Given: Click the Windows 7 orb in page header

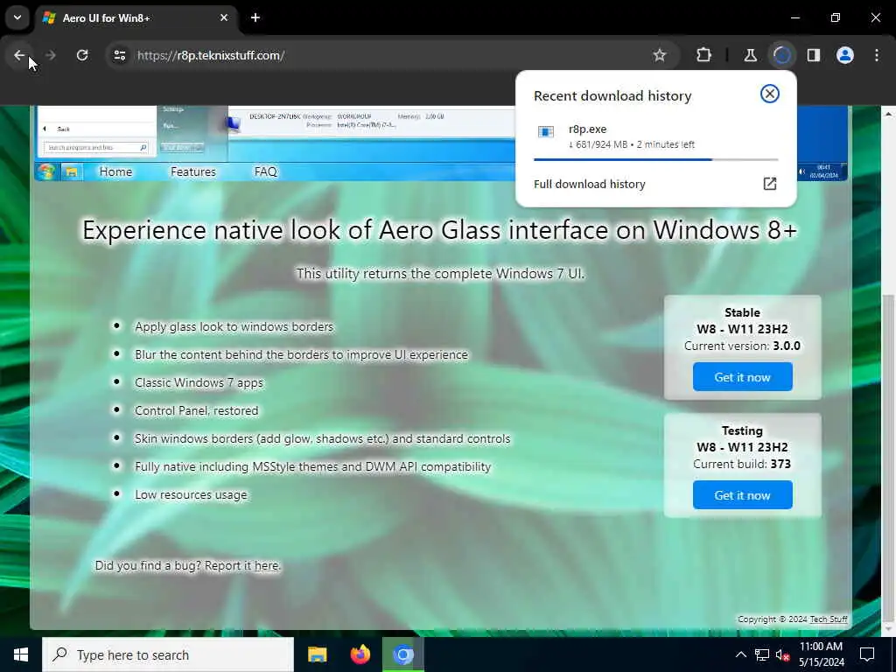Looking at the screenshot, I should pyautogui.click(x=47, y=171).
